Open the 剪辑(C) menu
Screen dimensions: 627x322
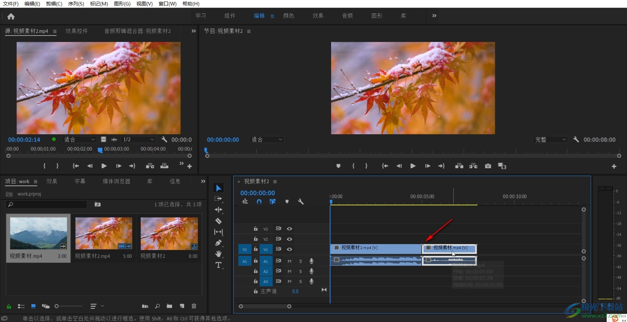coord(54,4)
